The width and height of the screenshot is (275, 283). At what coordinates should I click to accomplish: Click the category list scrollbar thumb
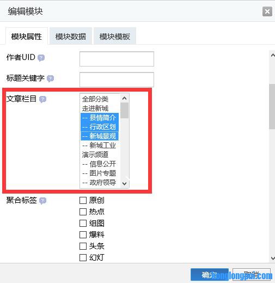(125, 111)
